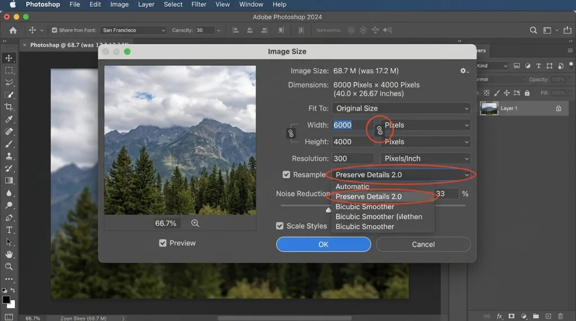This screenshot has height=321, width=576.
Task: Open the Kind filter dropdown in Layers
Action: (492, 66)
